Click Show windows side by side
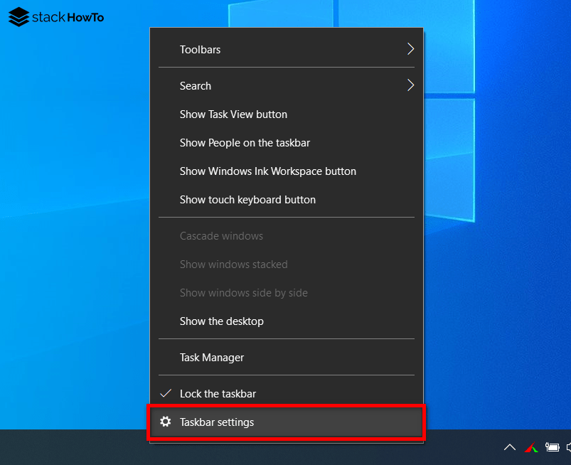571x465 pixels. click(243, 292)
